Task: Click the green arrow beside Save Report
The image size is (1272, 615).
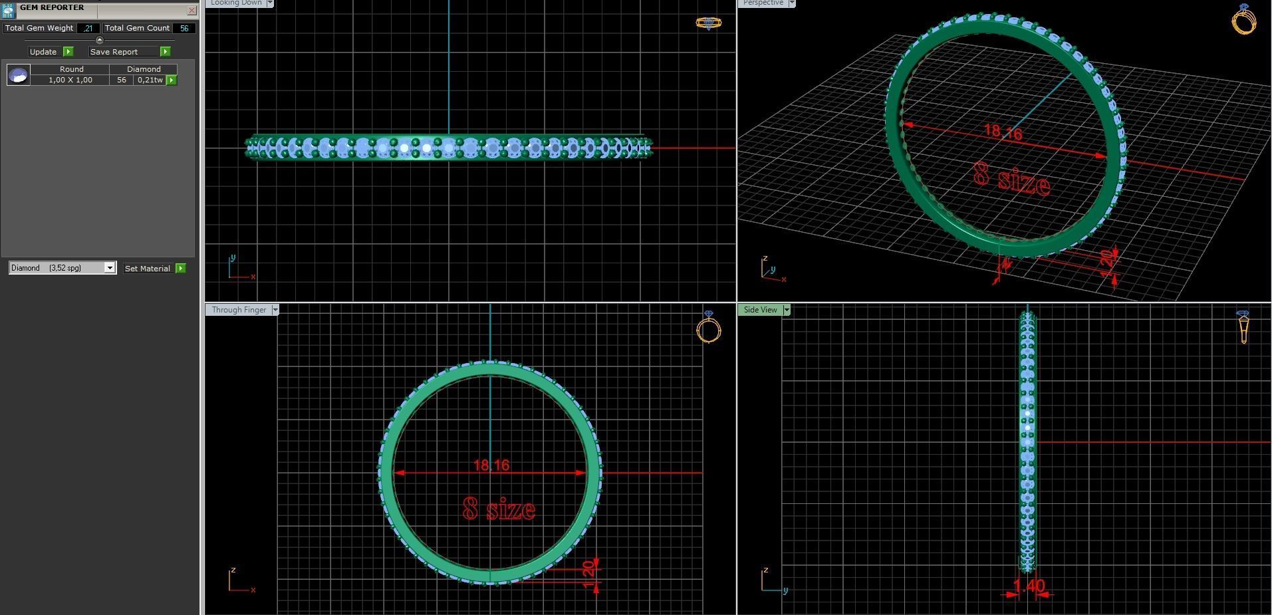Action: point(165,51)
